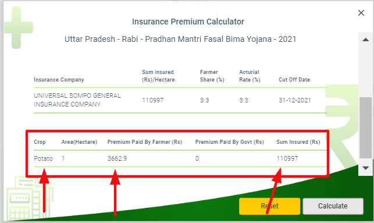
Task: Click the yellow Reset button
Action: (269, 206)
